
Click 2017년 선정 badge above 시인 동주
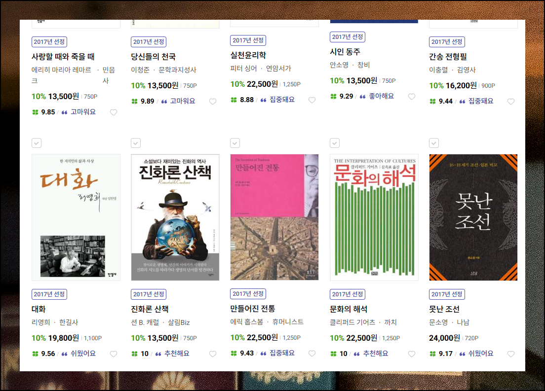pyautogui.click(x=348, y=37)
